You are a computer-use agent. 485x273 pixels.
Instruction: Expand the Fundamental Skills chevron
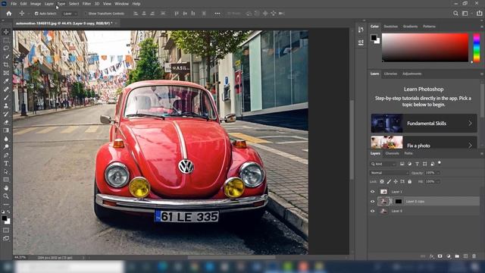coord(470,123)
